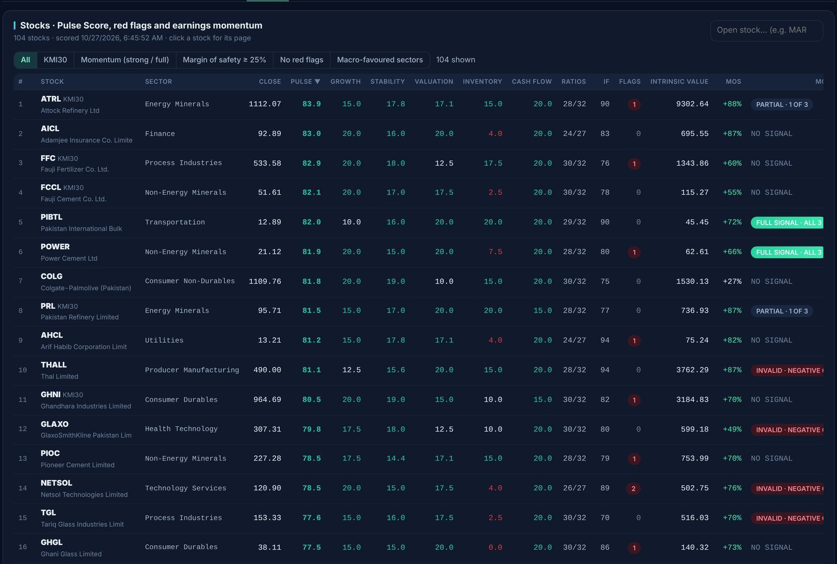Apply Margin of safety ≥ 25% filter
837x564 pixels.
coord(224,60)
